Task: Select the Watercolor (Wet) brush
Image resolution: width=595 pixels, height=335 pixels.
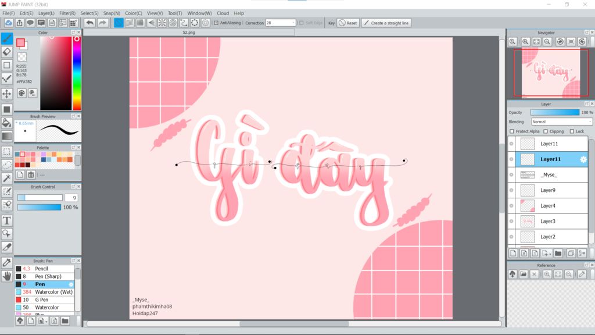Action: pyautogui.click(x=45, y=292)
